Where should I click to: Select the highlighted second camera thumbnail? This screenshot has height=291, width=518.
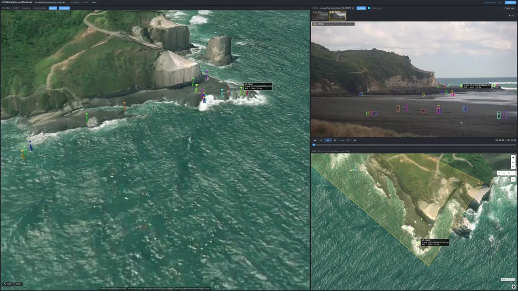click(x=337, y=15)
